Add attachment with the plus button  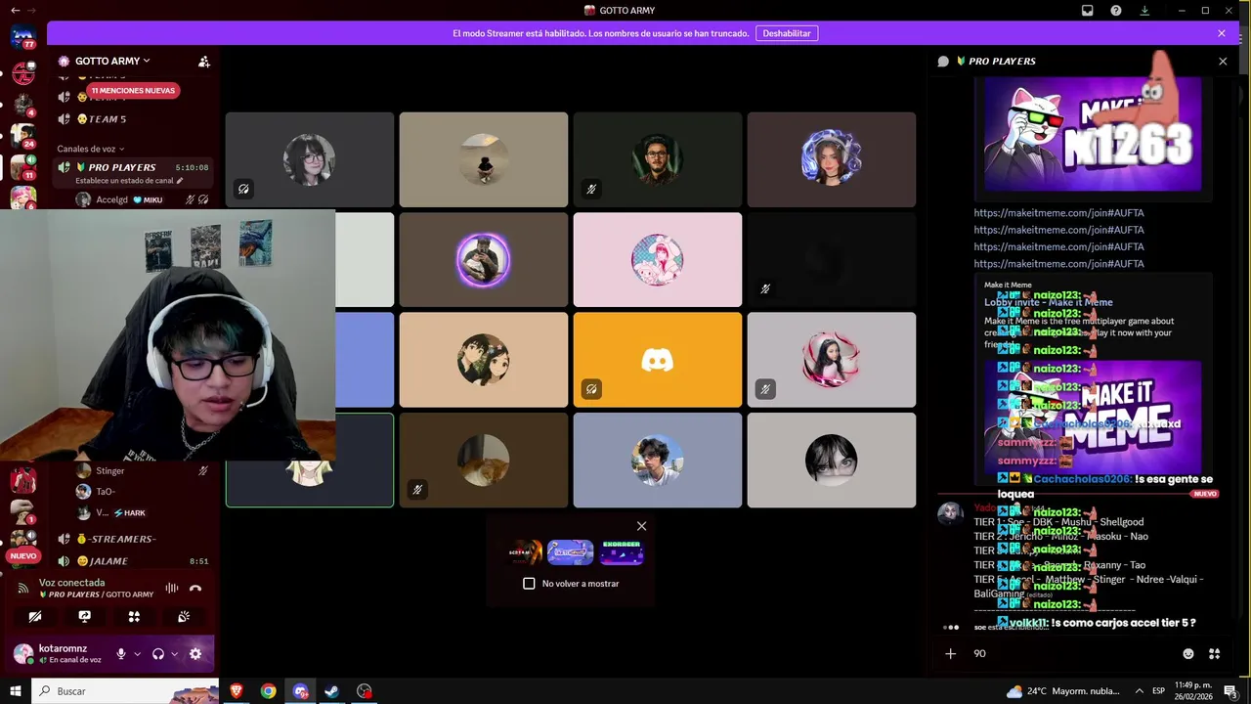950,653
